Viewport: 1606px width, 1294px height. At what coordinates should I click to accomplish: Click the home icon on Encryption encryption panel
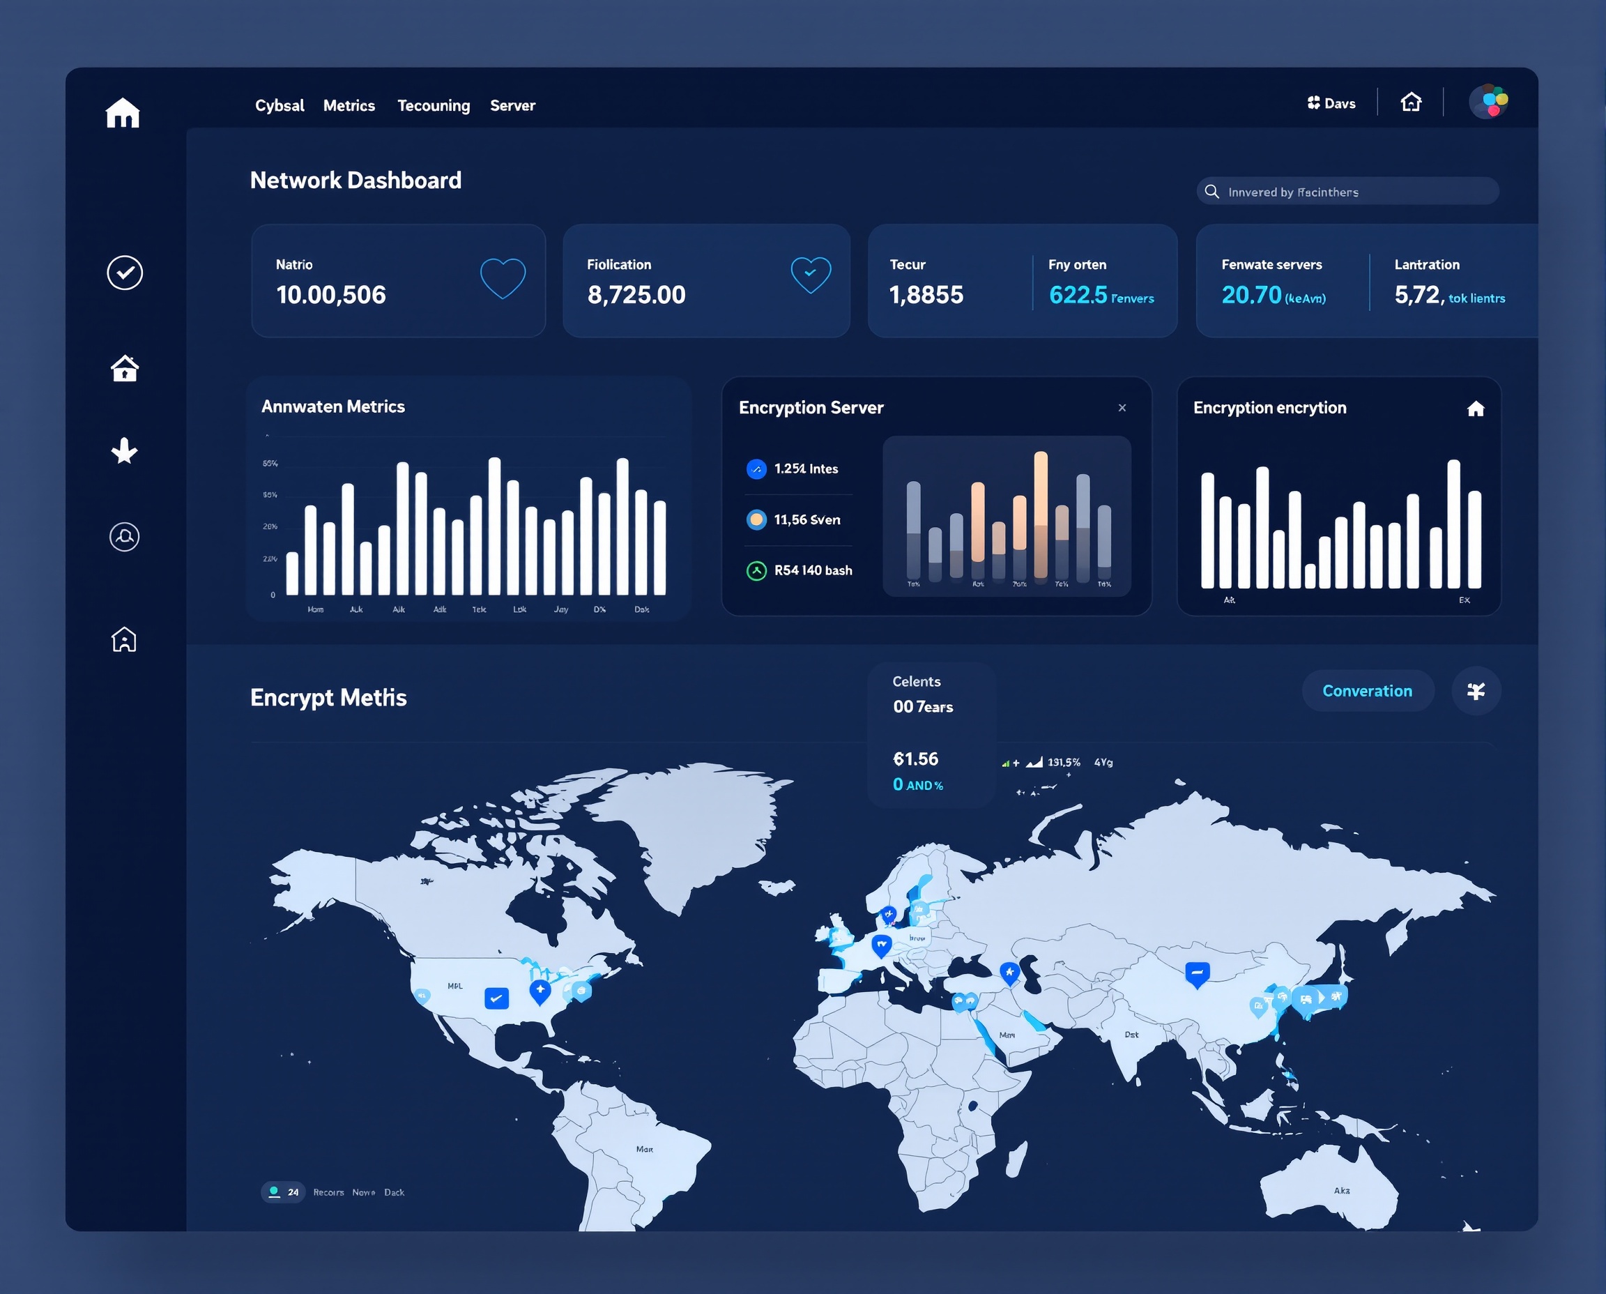pos(1476,409)
